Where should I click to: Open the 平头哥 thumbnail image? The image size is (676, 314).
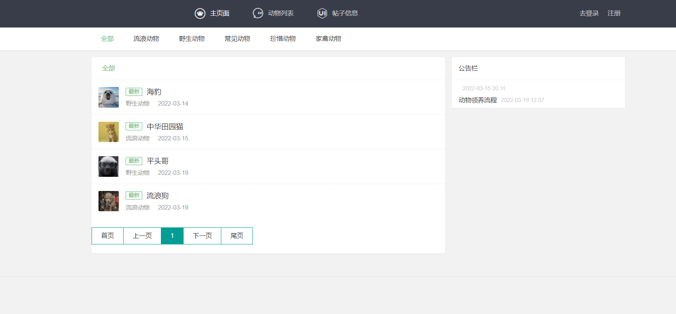coord(109,166)
